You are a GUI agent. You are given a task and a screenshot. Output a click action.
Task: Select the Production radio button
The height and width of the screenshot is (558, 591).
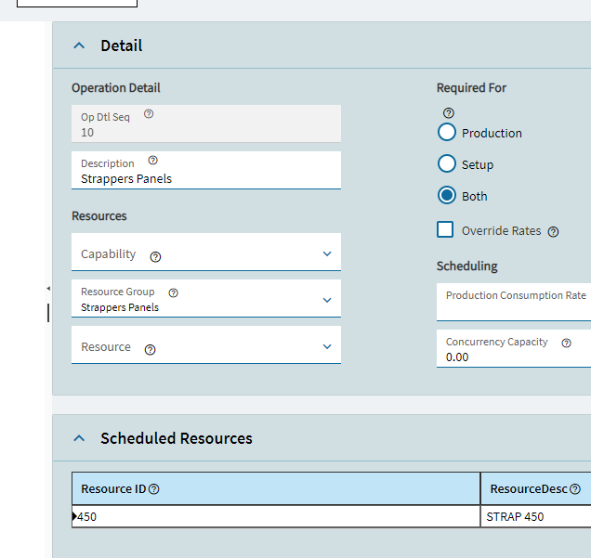pos(447,133)
